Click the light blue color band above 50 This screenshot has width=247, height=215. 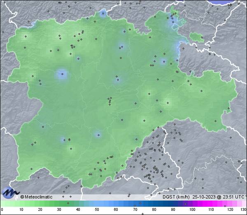point(97,203)
